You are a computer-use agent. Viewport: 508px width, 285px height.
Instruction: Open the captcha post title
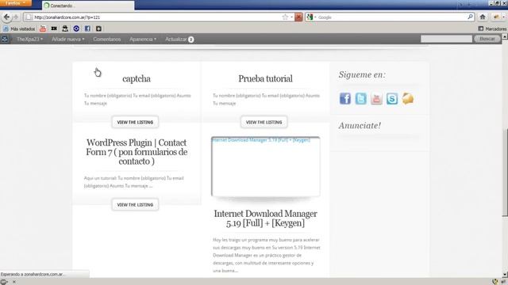click(137, 78)
